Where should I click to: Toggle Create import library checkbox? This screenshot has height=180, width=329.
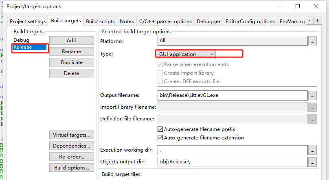tap(160, 73)
